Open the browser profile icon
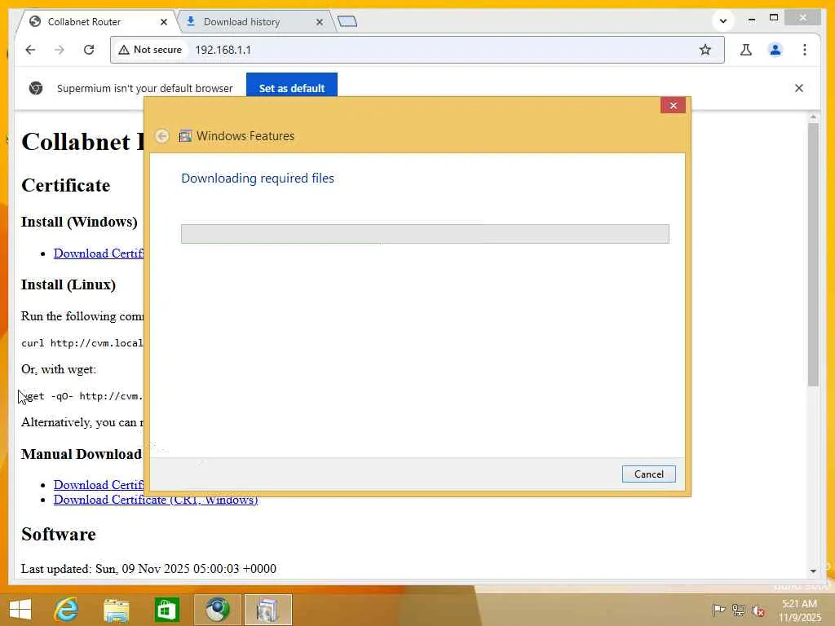This screenshot has width=835, height=626. [x=775, y=50]
